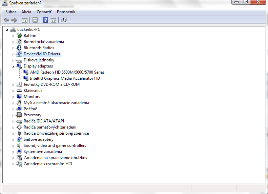Image resolution: width=268 pixels, height=194 pixels.
Task: Click the Diskové jednotky drive icon
Action: [x=19, y=60]
